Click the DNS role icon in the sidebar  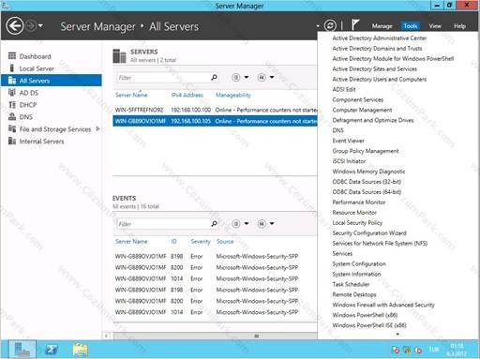coord(12,117)
